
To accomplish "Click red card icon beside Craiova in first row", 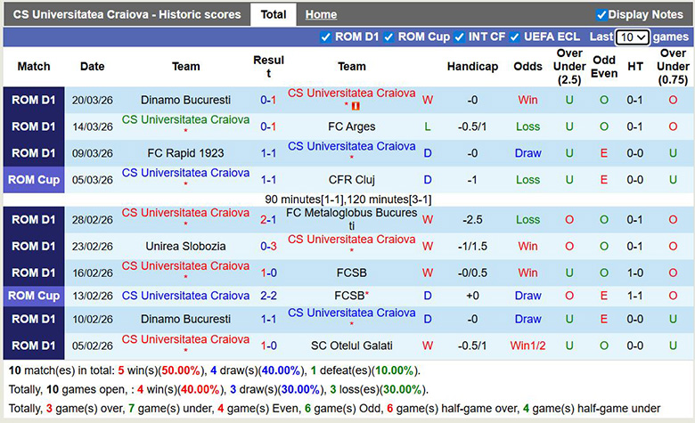I will click(x=356, y=106).
